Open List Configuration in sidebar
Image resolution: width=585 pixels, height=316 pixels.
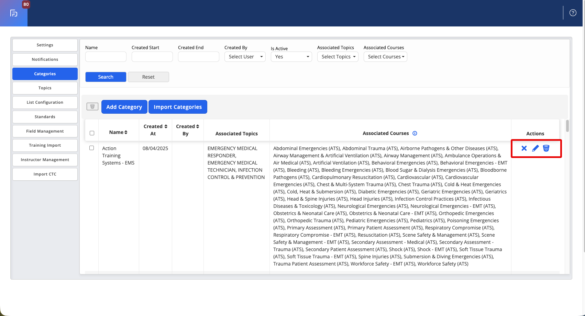point(45,102)
